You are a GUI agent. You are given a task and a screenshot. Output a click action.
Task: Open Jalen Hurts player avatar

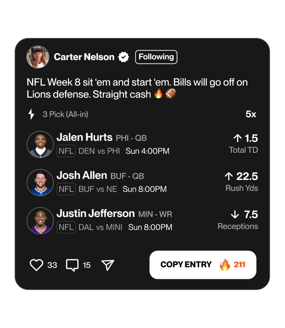[x=40, y=144]
